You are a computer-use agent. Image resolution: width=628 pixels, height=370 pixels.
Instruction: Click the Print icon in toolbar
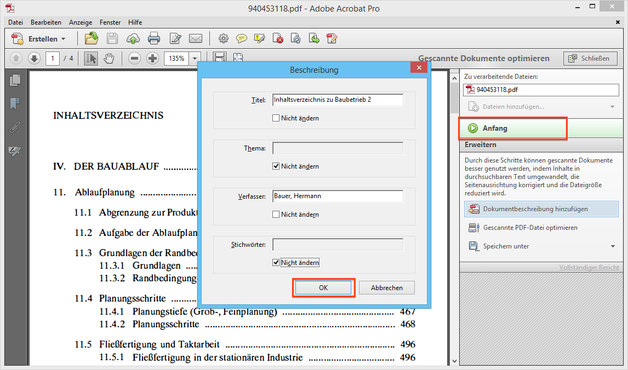154,38
